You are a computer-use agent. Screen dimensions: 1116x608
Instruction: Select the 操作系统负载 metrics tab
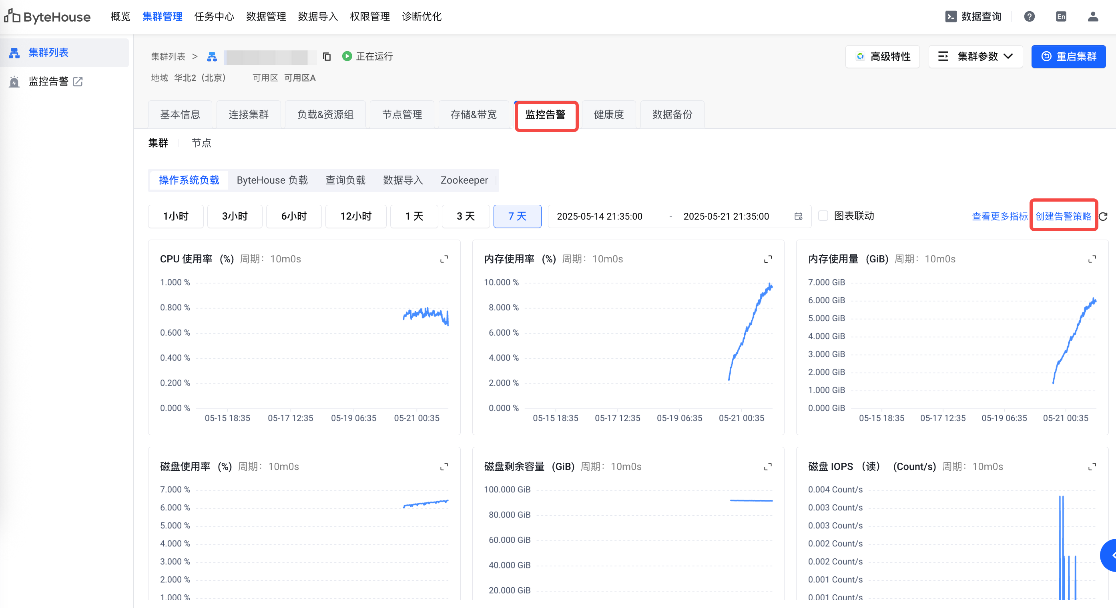pyautogui.click(x=189, y=180)
